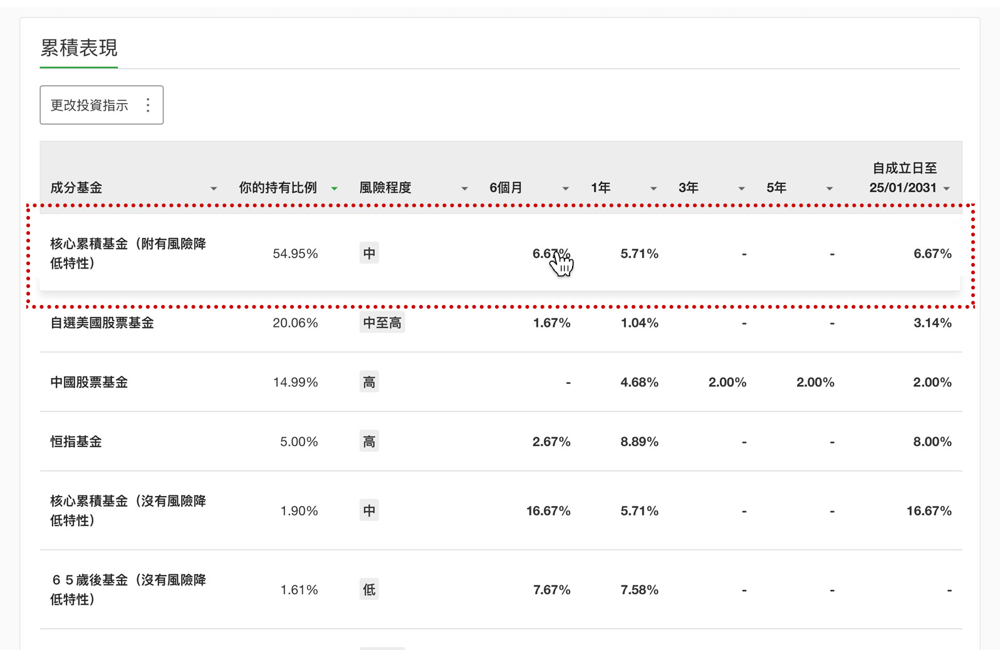Sort by 5年 column arrow
The image size is (1000, 650).
pos(830,188)
